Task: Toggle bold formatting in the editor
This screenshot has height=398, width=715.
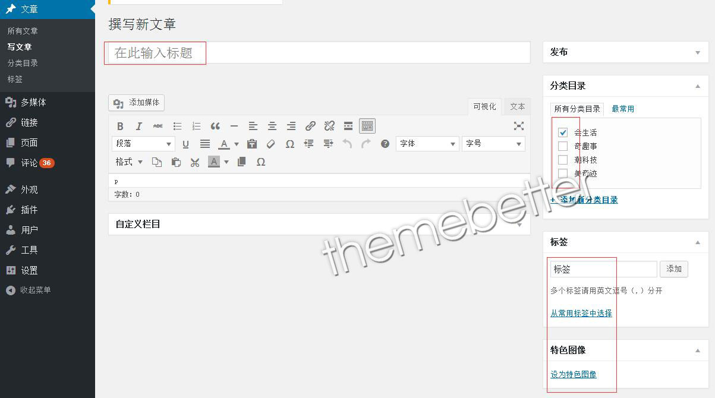Action: pos(120,126)
